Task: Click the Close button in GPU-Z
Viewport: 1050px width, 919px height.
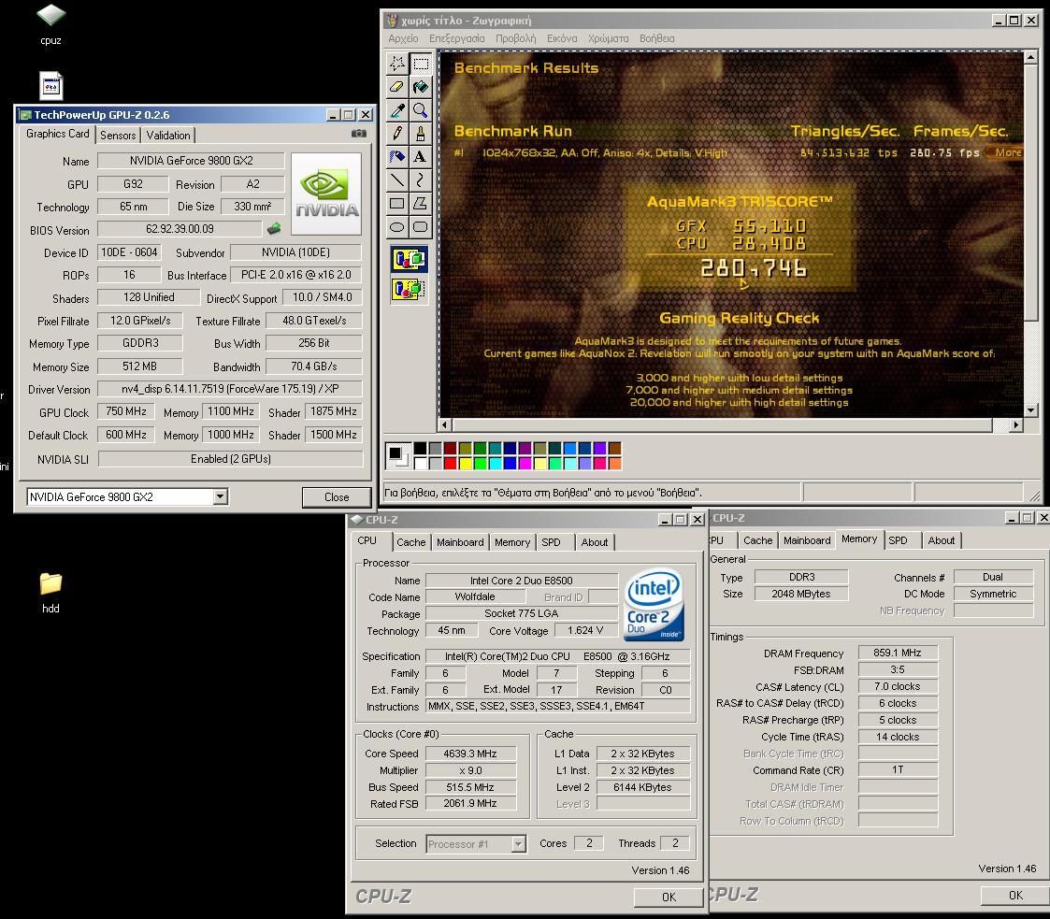Action: (x=337, y=496)
